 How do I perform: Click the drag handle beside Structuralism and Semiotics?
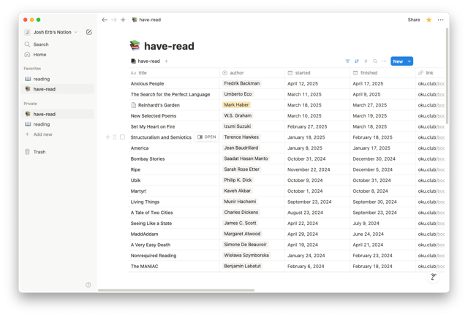pyautogui.click(x=115, y=137)
